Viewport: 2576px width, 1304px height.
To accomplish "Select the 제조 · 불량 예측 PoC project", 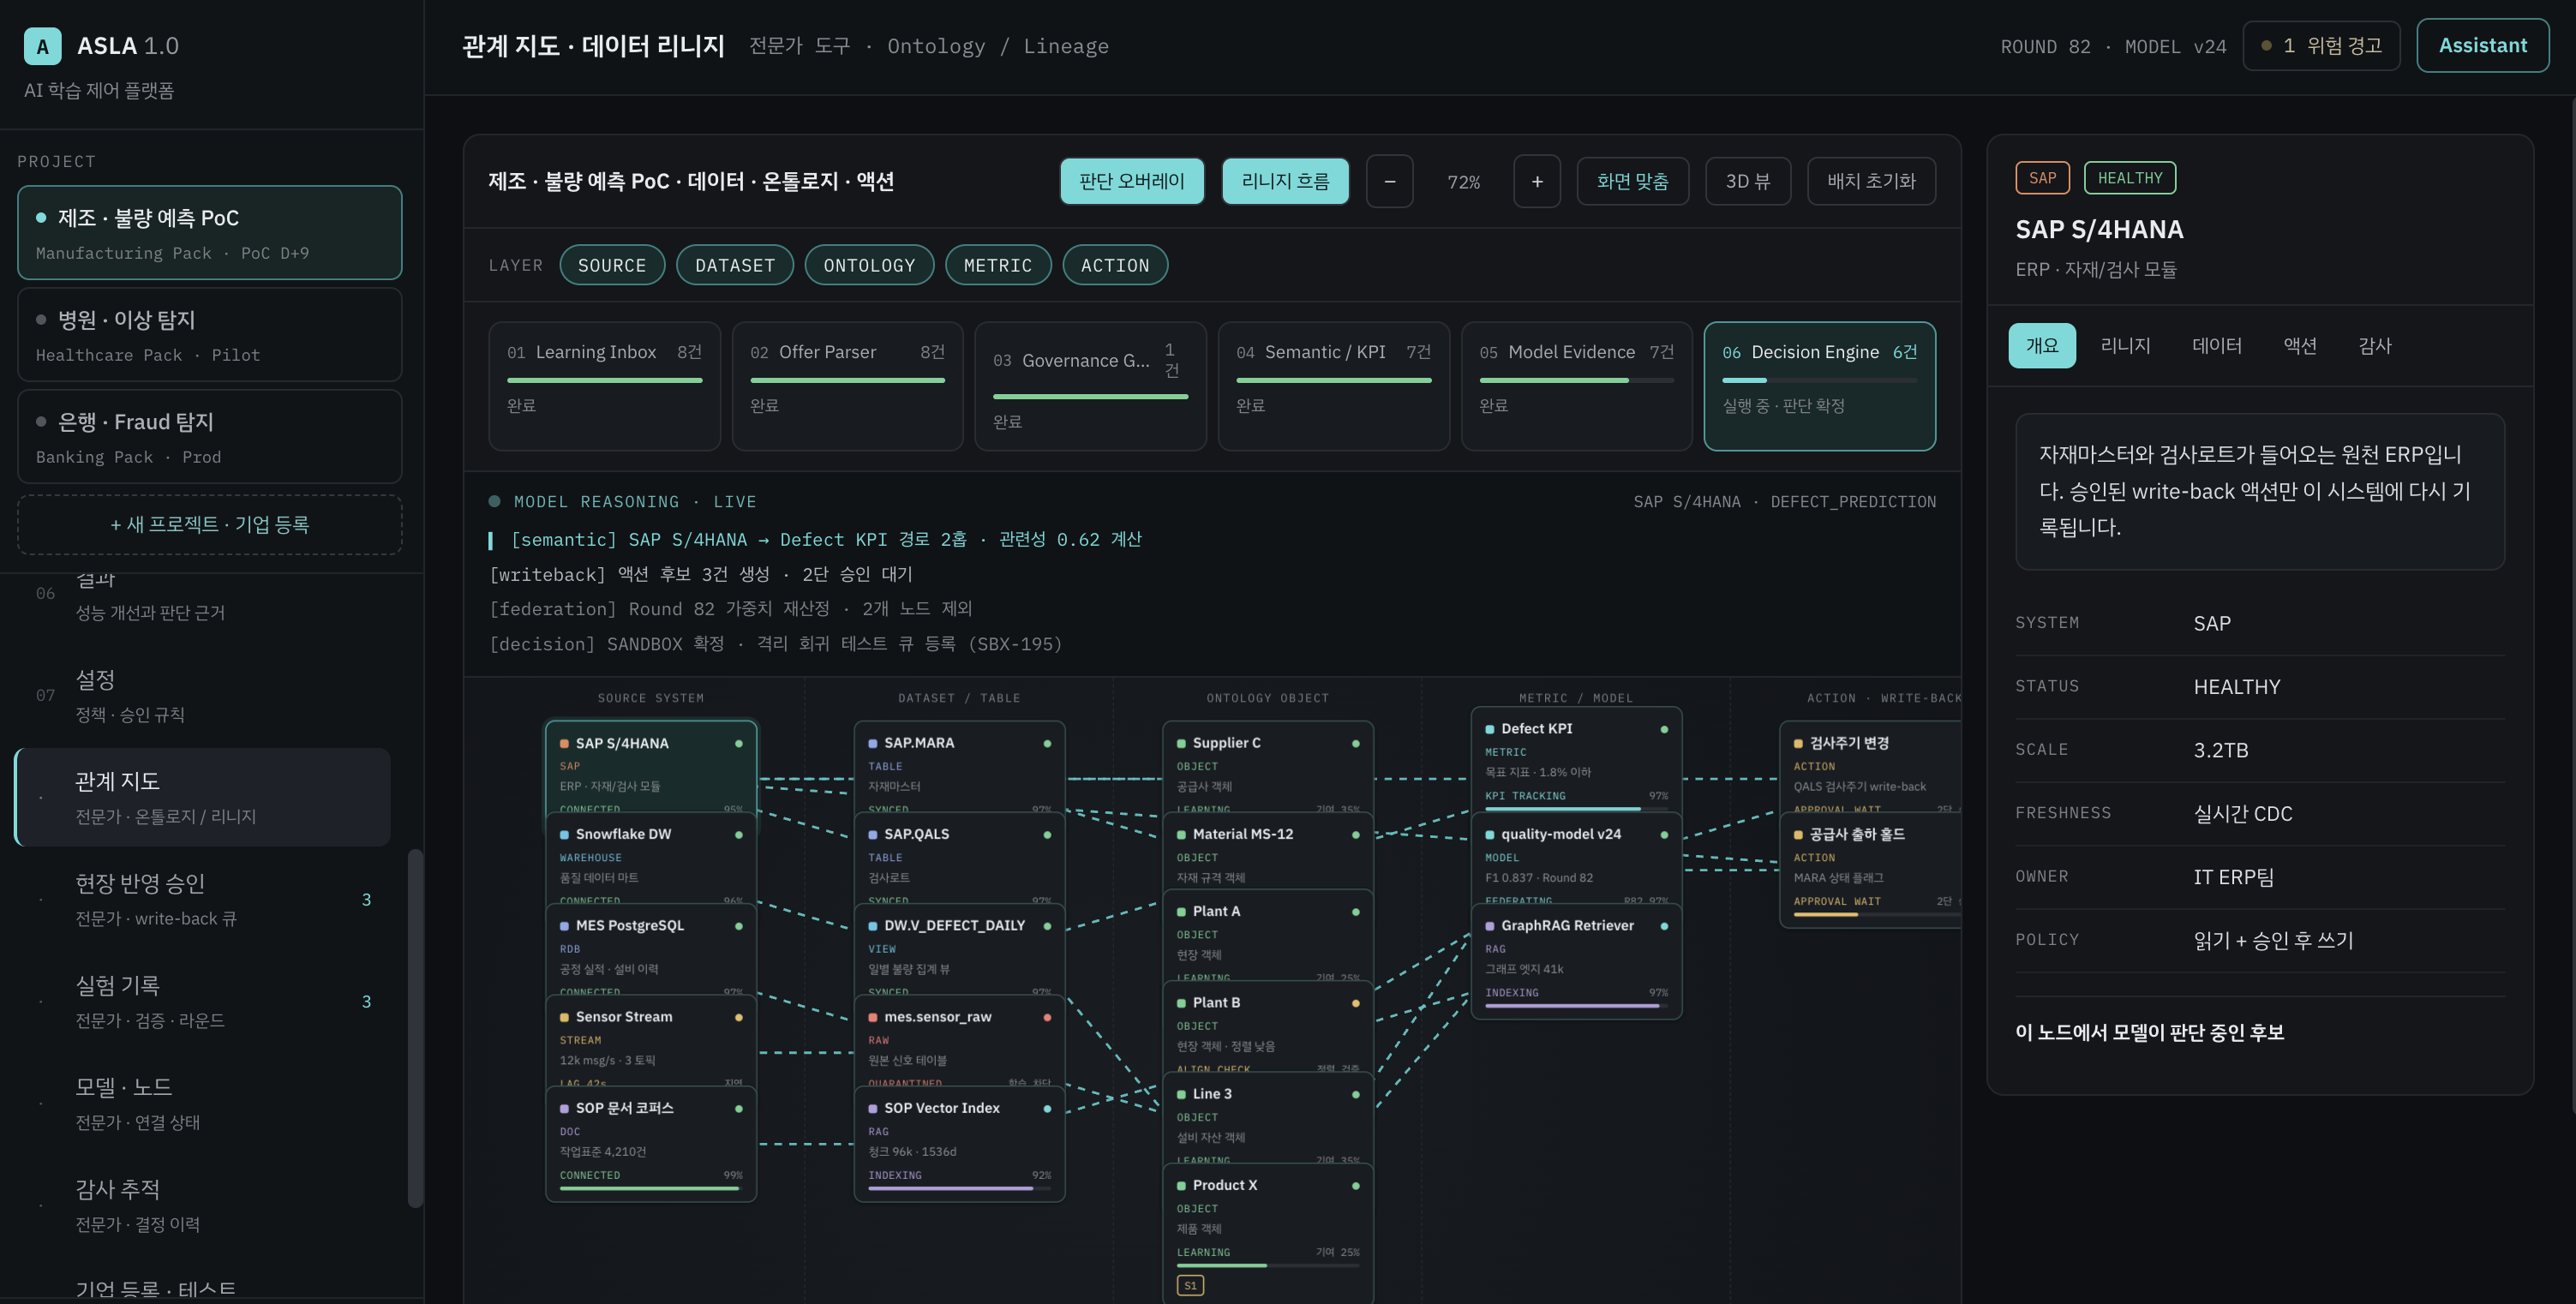I will (210, 232).
